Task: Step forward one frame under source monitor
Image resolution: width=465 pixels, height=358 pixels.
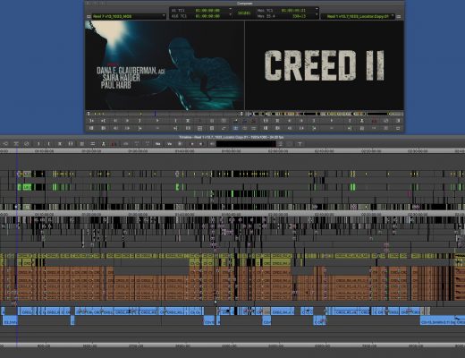Action: pyautogui.click(x=127, y=121)
